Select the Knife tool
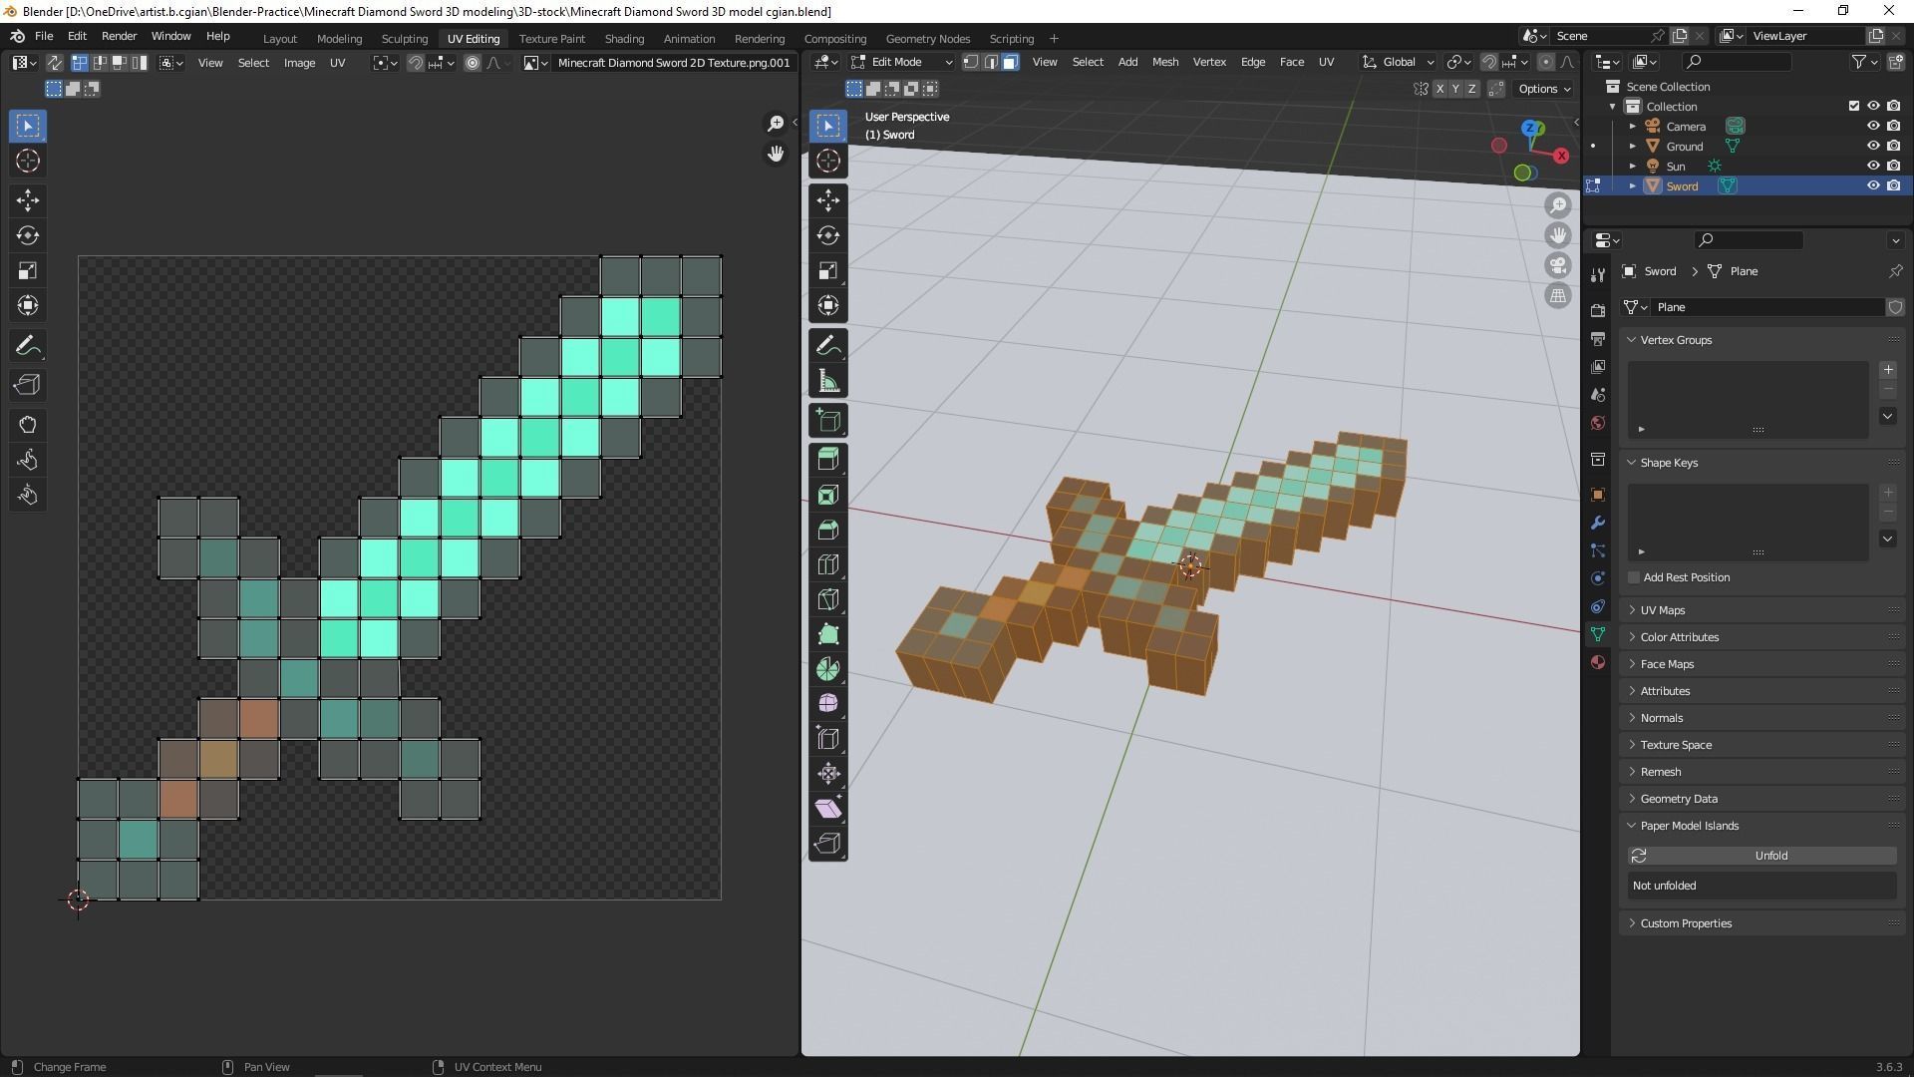Screen dimensions: 1914x1077 827,599
